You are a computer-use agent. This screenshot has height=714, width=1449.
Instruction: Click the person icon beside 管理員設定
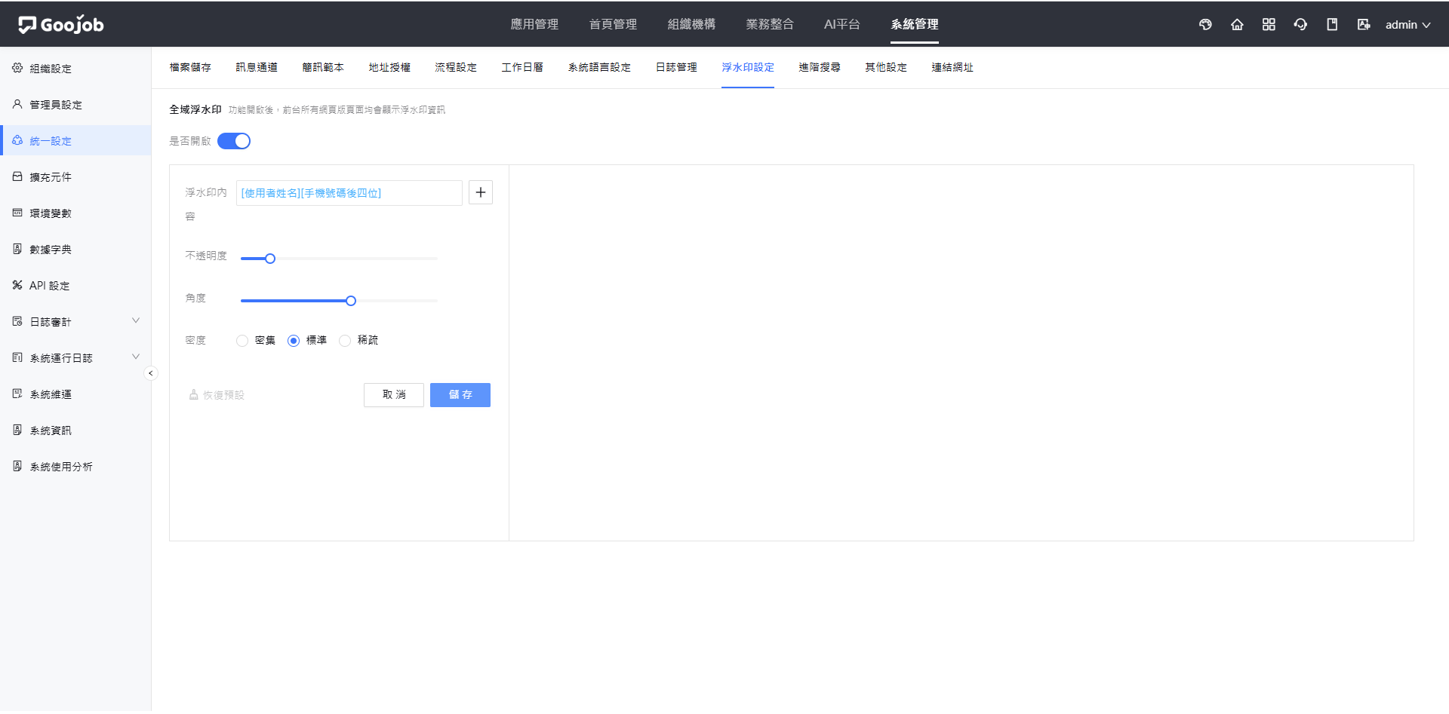[17, 104]
